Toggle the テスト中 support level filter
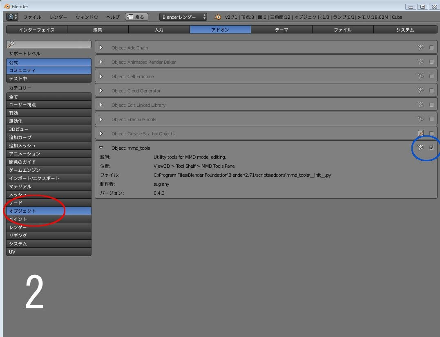This screenshot has width=440, height=337. click(x=49, y=79)
